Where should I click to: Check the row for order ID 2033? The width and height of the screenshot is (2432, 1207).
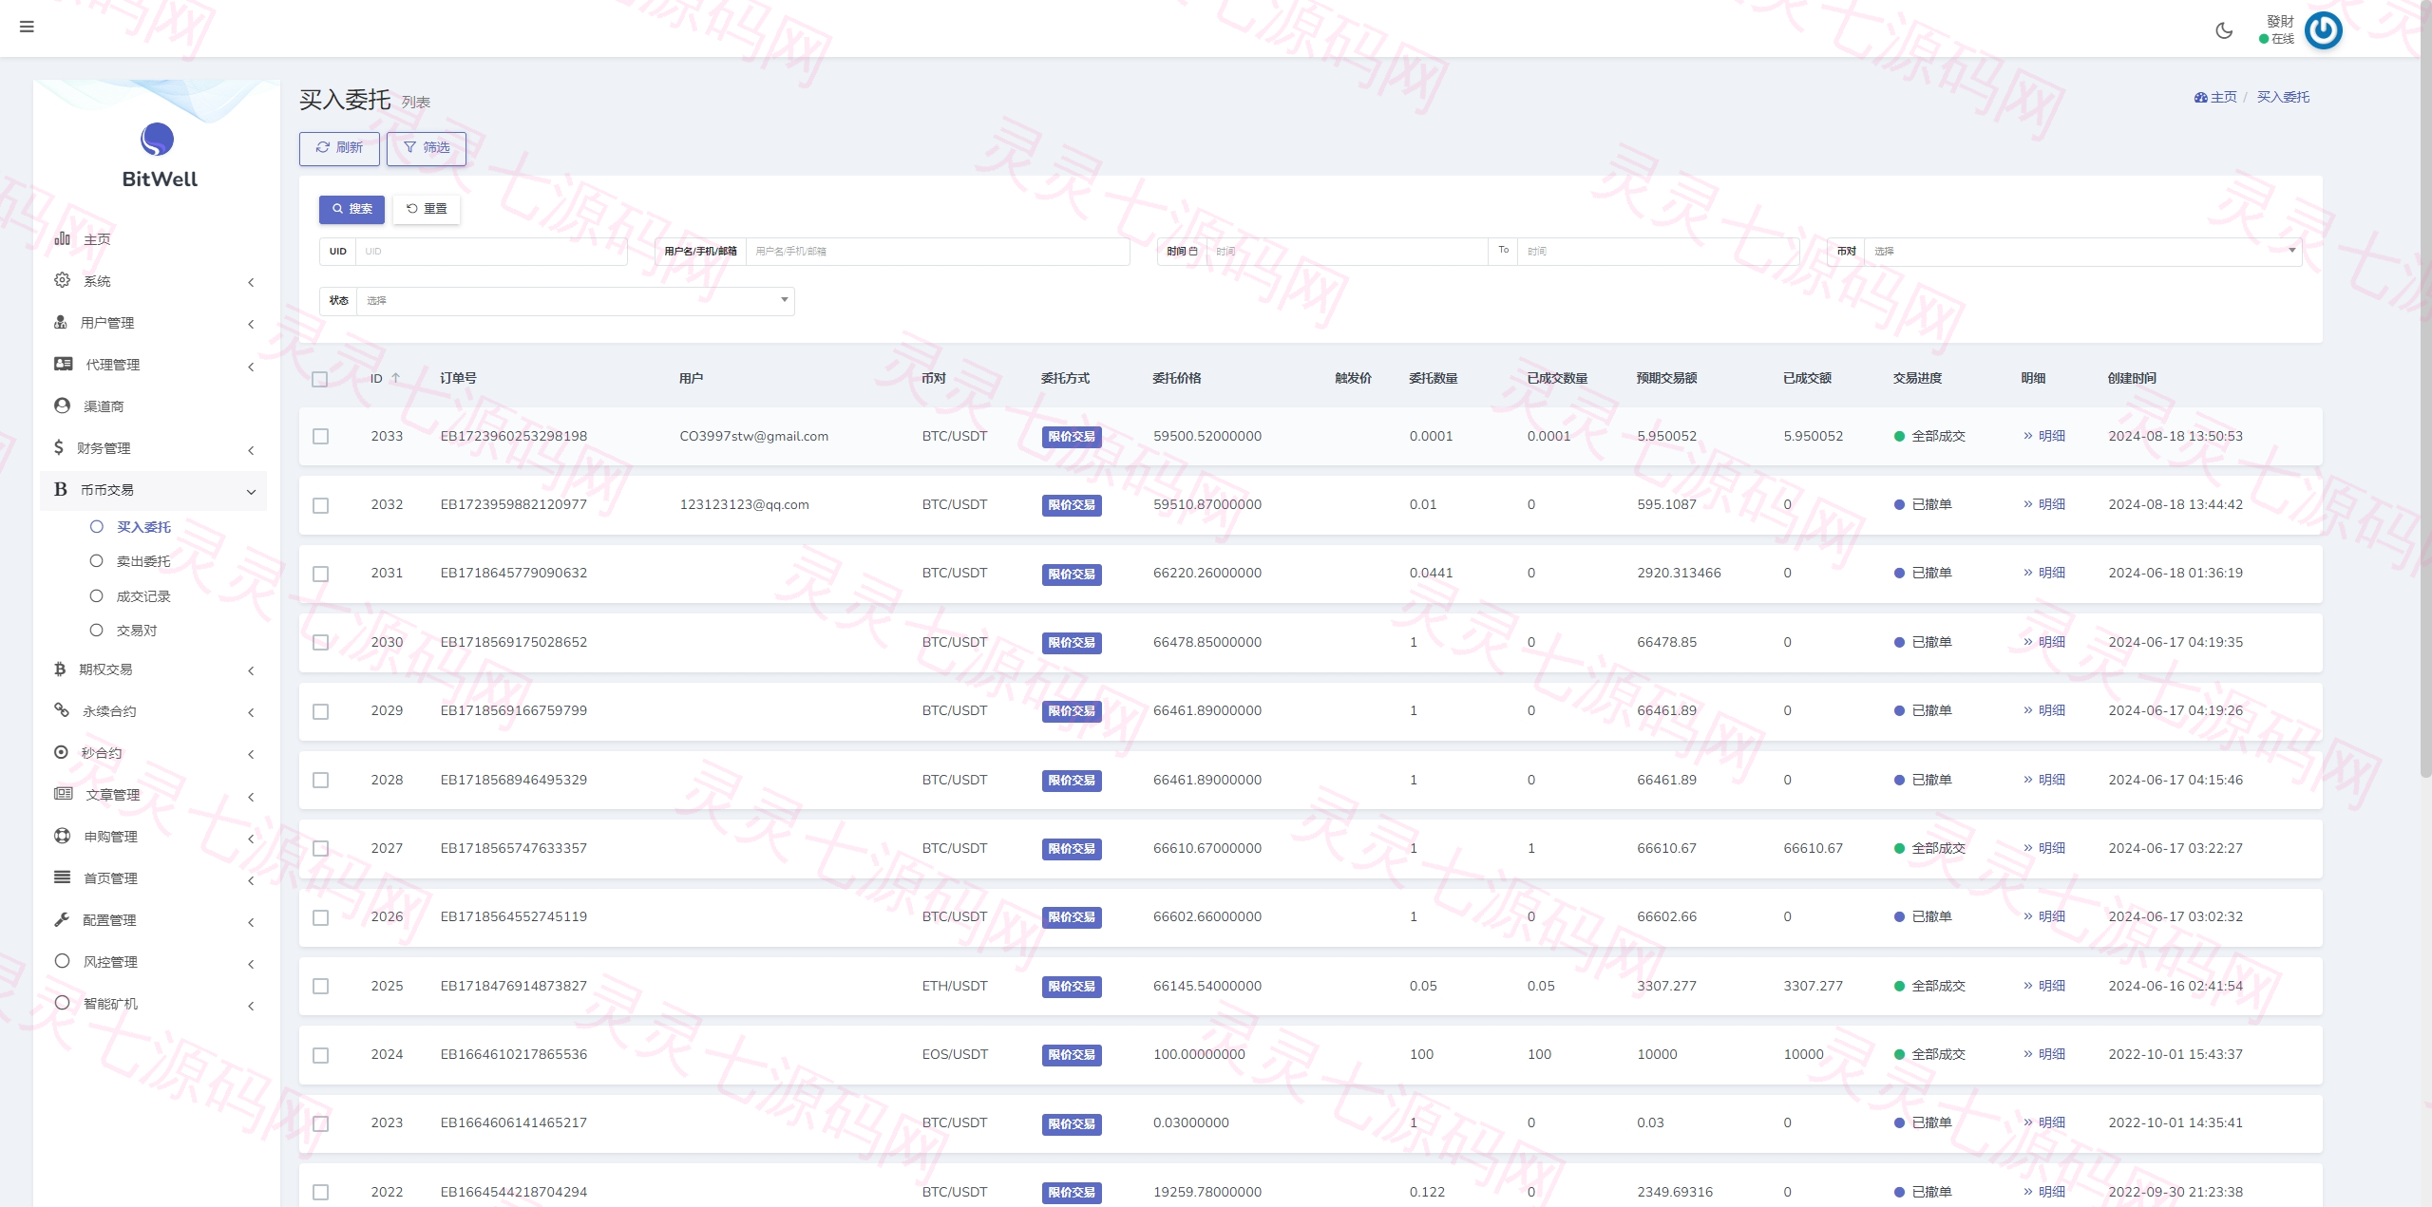point(321,437)
